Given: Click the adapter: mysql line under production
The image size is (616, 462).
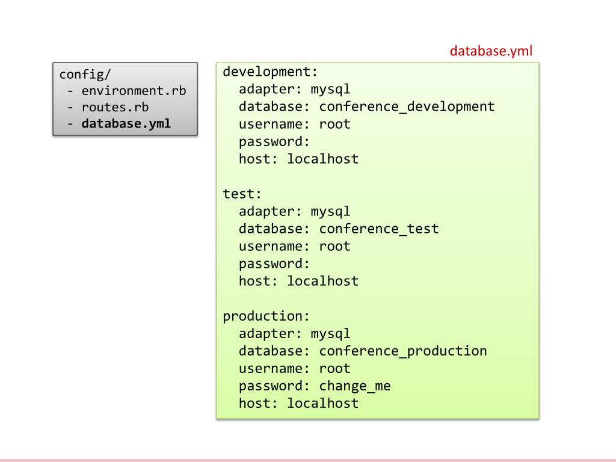Looking at the screenshot, I should (x=294, y=333).
